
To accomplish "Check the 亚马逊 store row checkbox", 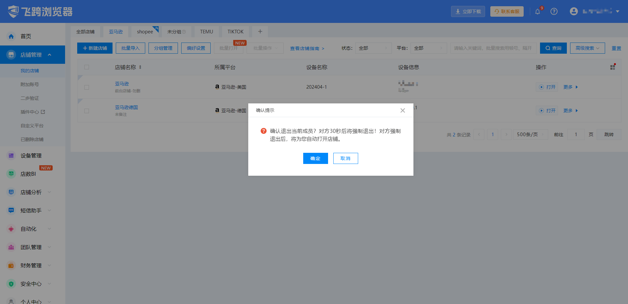I will (87, 87).
